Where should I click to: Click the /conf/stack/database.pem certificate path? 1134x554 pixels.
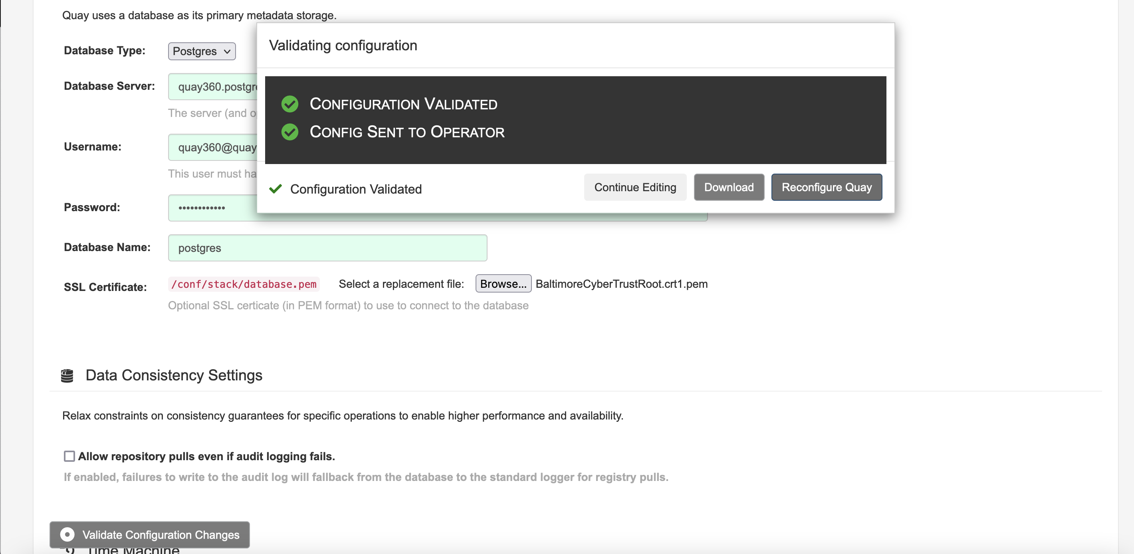pos(244,284)
